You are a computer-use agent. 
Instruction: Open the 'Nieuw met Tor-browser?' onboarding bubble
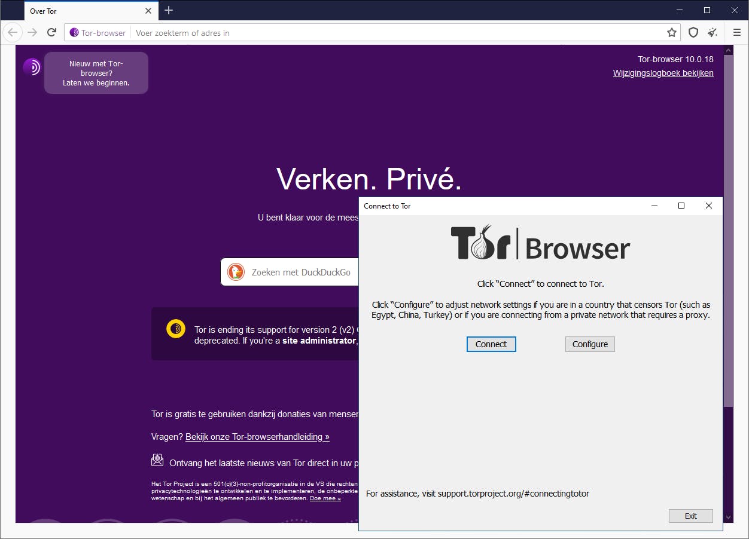[x=96, y=73]
